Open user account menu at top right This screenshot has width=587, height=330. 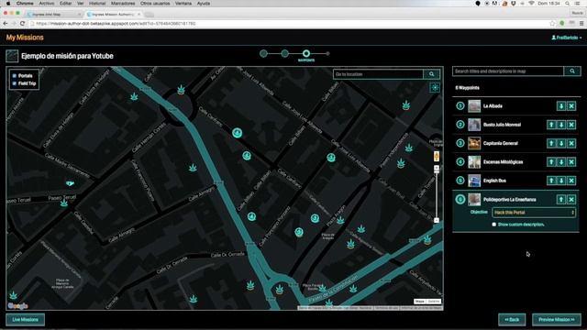(x=567, y=38)
